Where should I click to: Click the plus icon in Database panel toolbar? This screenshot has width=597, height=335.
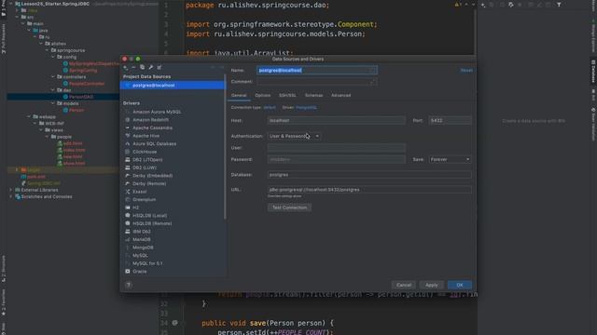point(483,5)
